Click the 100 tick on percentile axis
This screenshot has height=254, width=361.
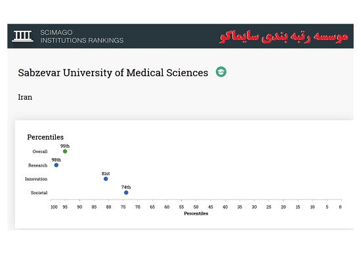coord(54,207)
